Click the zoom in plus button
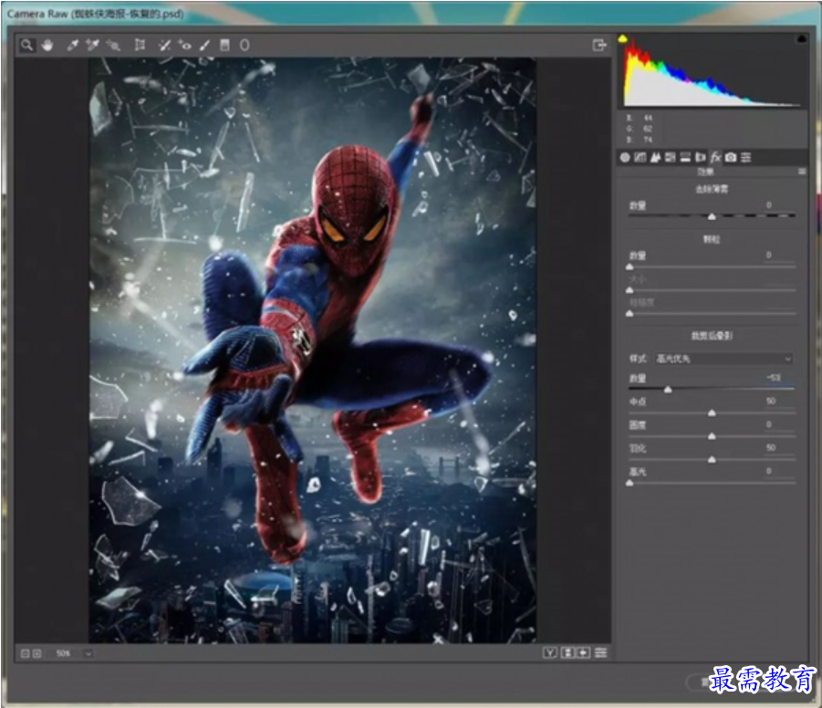The image size is (822, 708). (36, 653)
